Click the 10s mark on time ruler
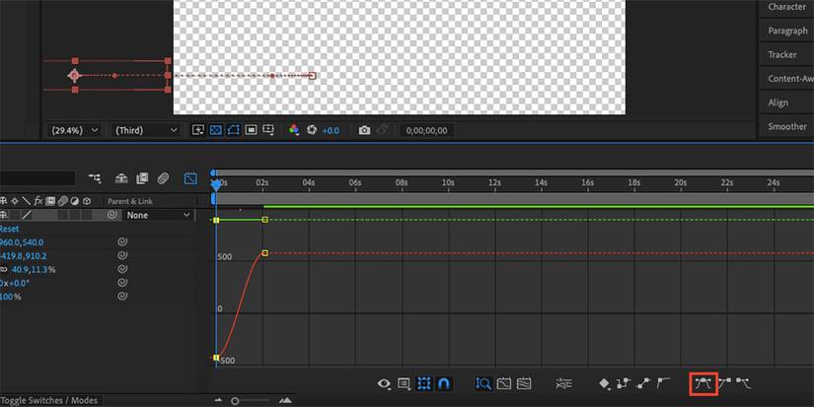Image resolution: width=814 pixels, height=407 pixels. click(x=448, y=183)
